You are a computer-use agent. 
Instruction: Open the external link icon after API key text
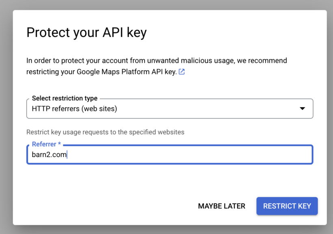click(x=182, y=72)
